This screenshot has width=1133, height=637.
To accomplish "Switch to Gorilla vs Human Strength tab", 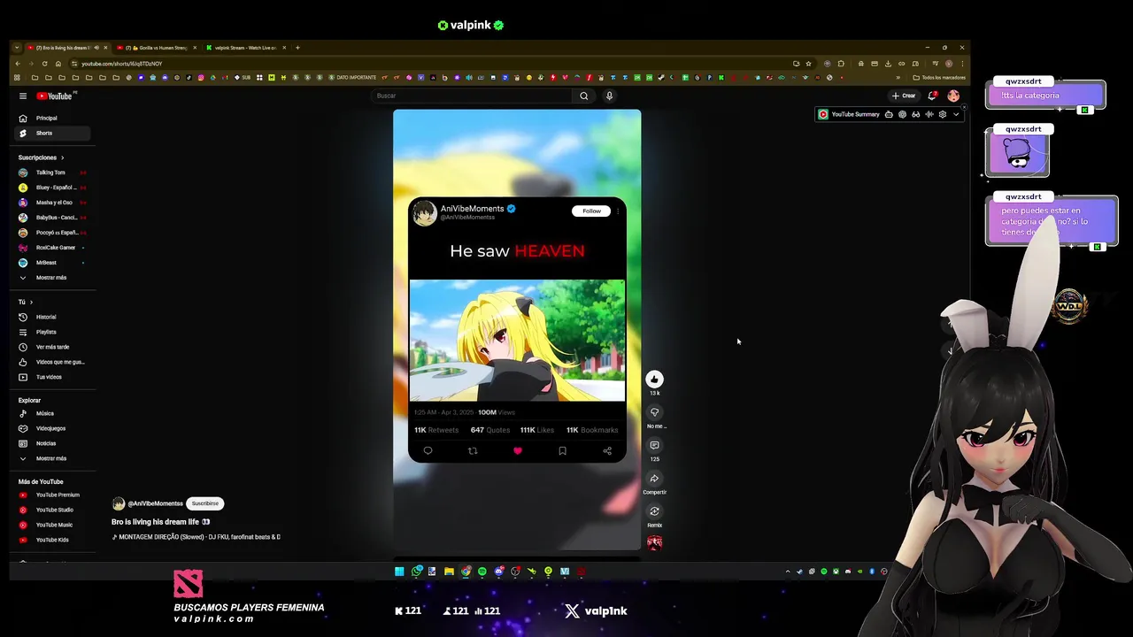I will [156, 48].
